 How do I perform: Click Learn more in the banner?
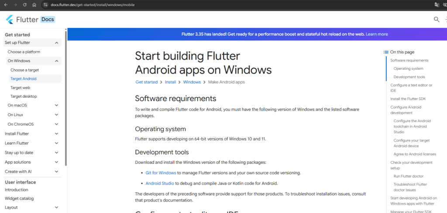coord(377,34)
